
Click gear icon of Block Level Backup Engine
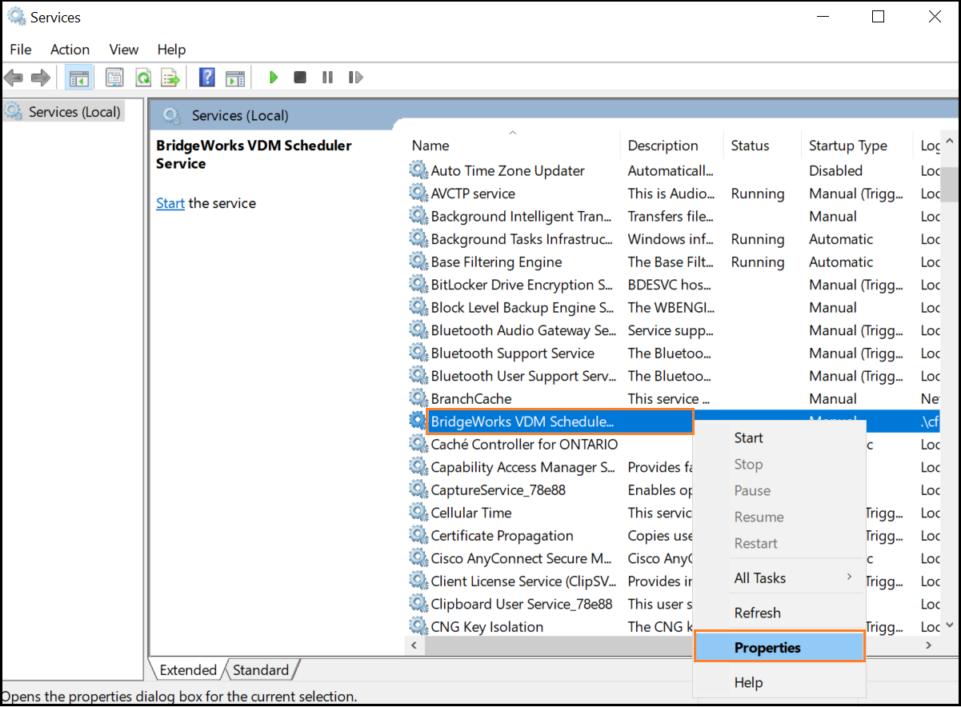point(418,307)
